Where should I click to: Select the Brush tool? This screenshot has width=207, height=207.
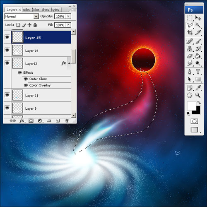pyautogui.click(x=198, y=41)
